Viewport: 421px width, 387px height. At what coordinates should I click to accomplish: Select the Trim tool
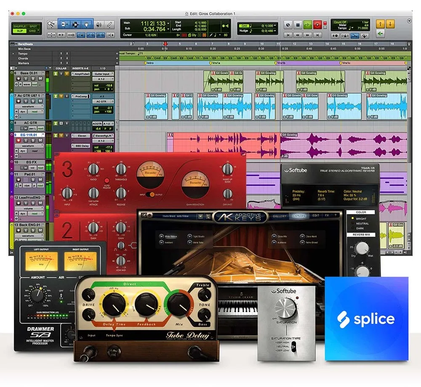tap(64, 25)
